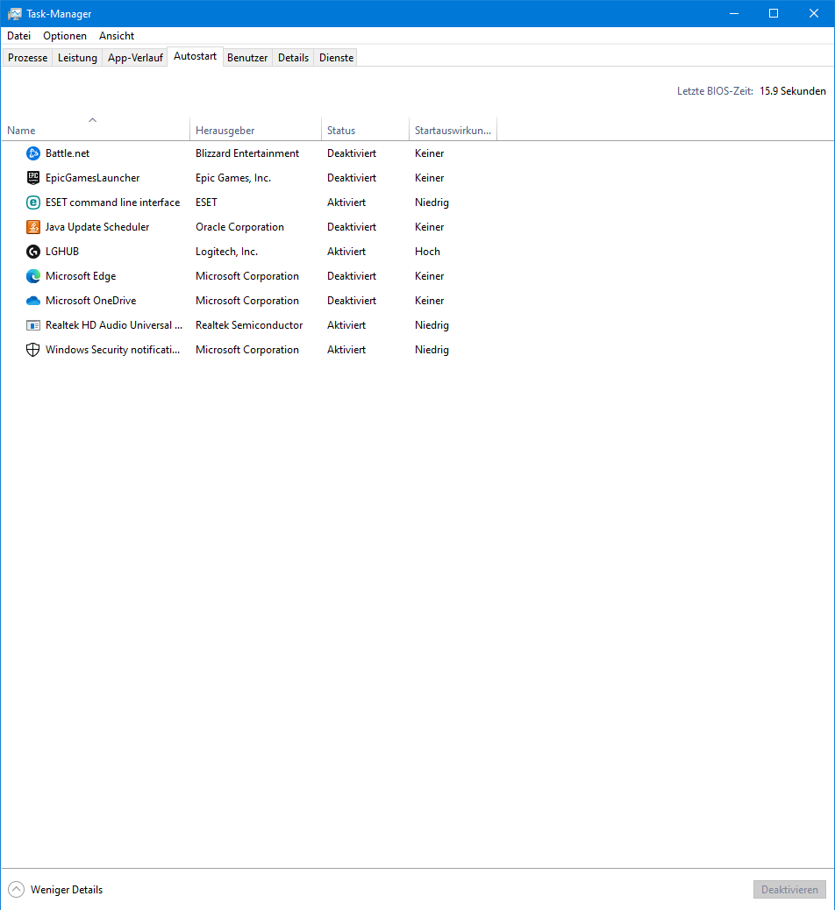Select ESET command line interface text
Image resolution: width=835 pixels, height=910 pixels.
[x=112, y=203]
